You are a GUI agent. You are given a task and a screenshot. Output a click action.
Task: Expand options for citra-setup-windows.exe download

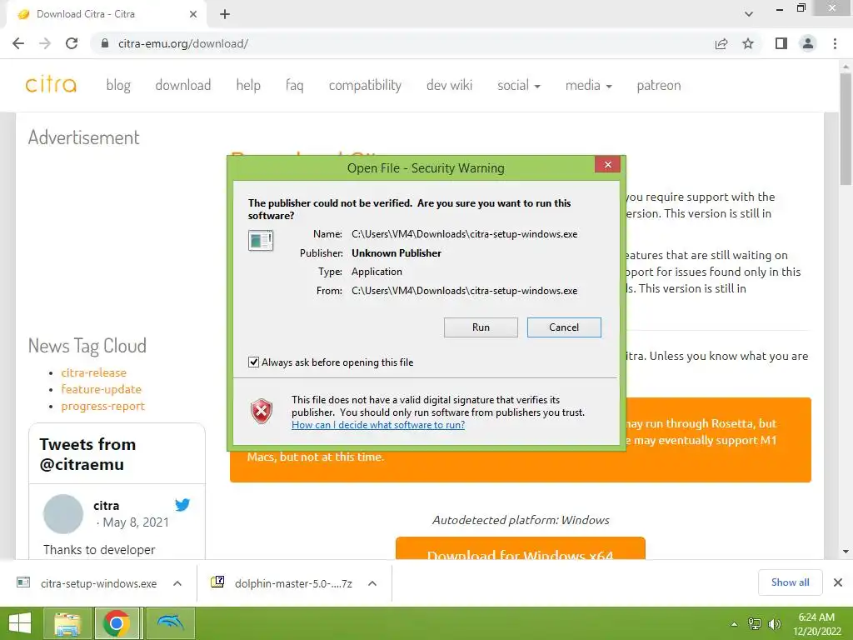tap(177, 583)
